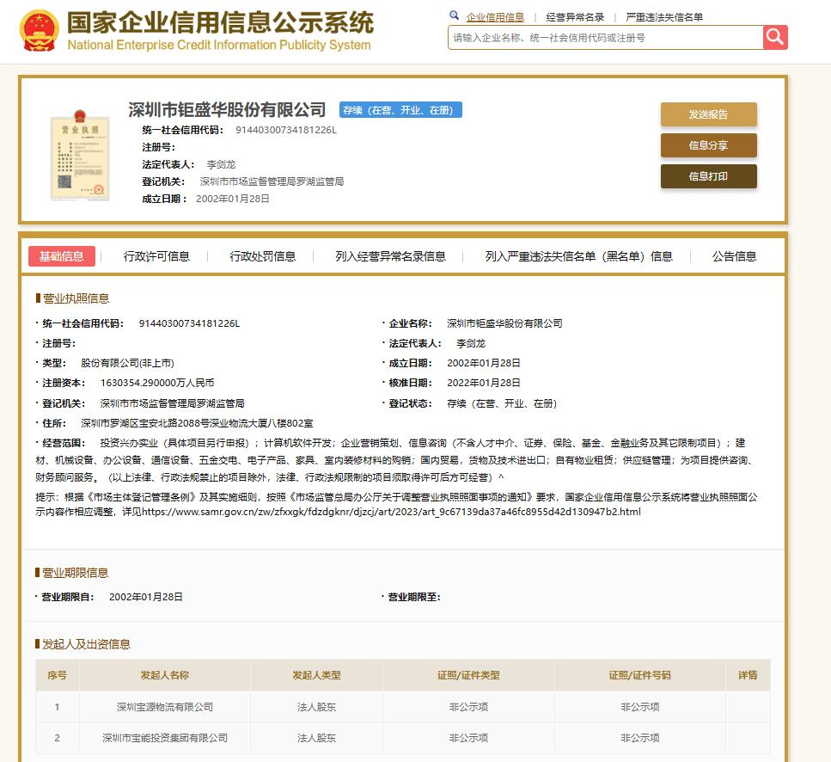This screenshot has height=762, width=831.
Task: Click company type 股份有限公司(非上市)
Action: [x=127, y=363]
